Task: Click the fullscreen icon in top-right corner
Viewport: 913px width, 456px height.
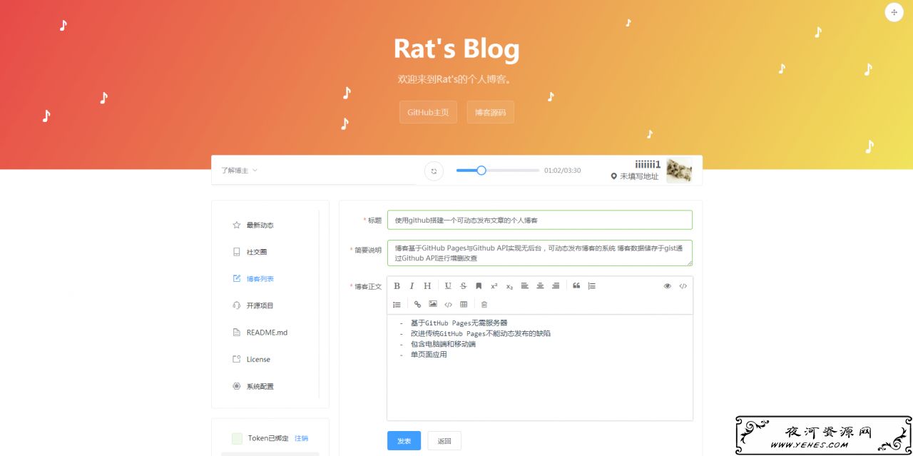Action: pos(894,12)
